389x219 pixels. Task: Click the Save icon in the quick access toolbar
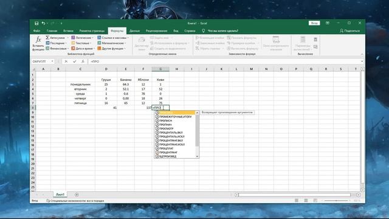click(x=36, y=23)
